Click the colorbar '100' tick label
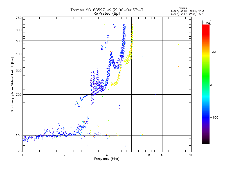Image resolution: width=225 pixels, height=169 pixels. (213, 52)
